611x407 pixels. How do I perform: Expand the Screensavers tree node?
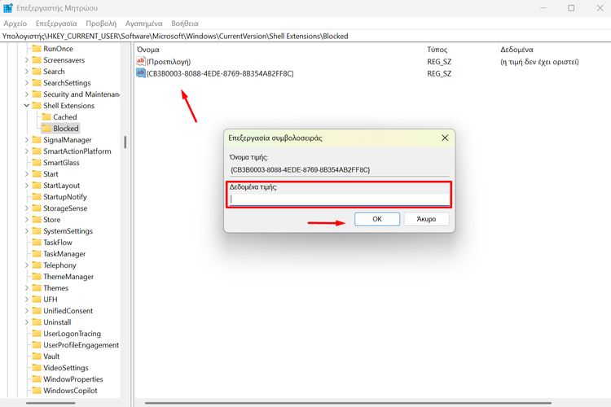pos(27,60)
